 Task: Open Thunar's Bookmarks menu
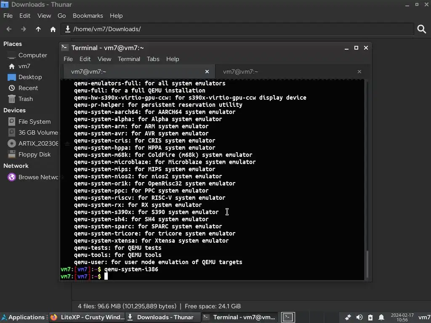[88, 16]
